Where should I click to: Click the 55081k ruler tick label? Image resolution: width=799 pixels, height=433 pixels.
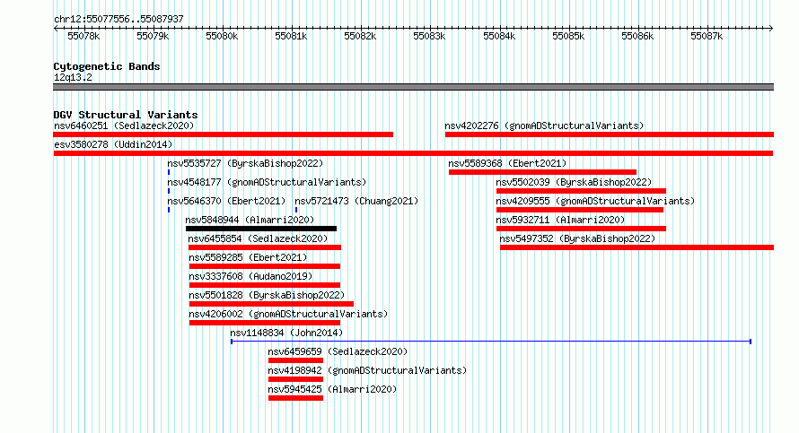291,36
